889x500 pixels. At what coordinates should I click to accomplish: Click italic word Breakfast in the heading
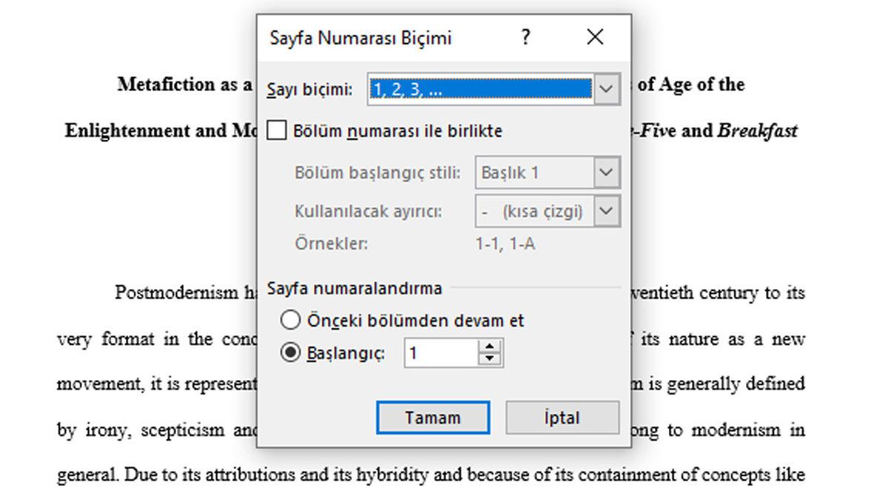pos(757,131)
